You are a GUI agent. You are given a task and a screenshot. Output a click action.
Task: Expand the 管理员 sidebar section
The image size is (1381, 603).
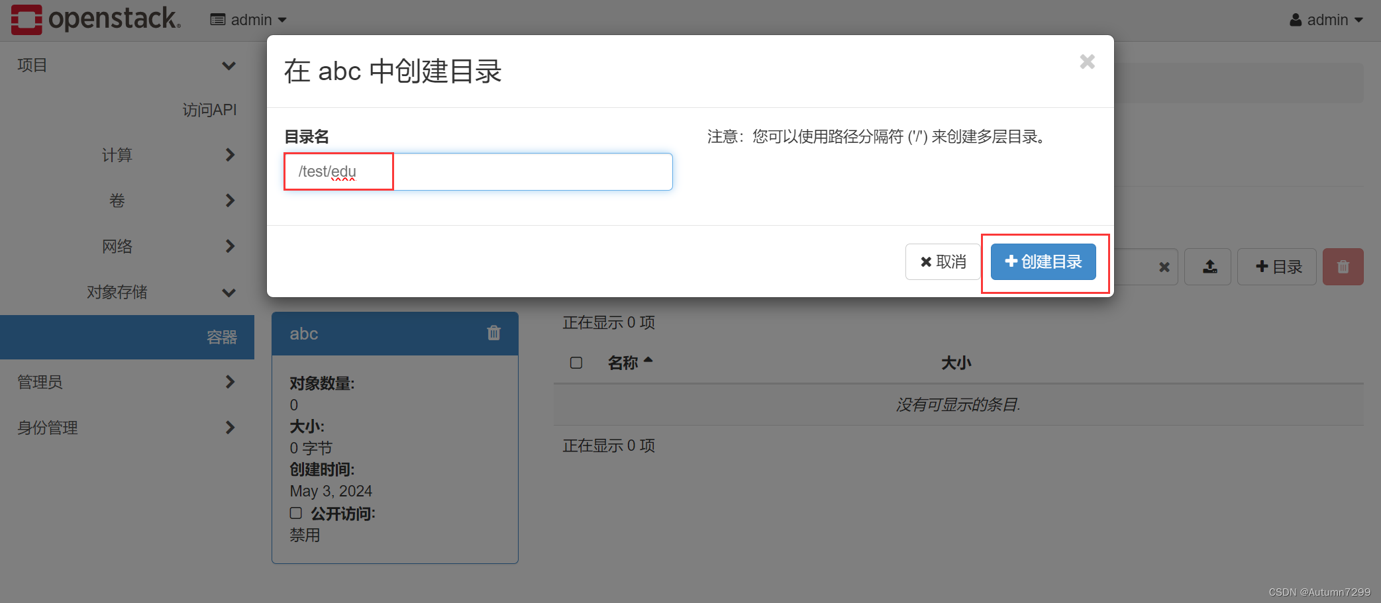point(127,382)
